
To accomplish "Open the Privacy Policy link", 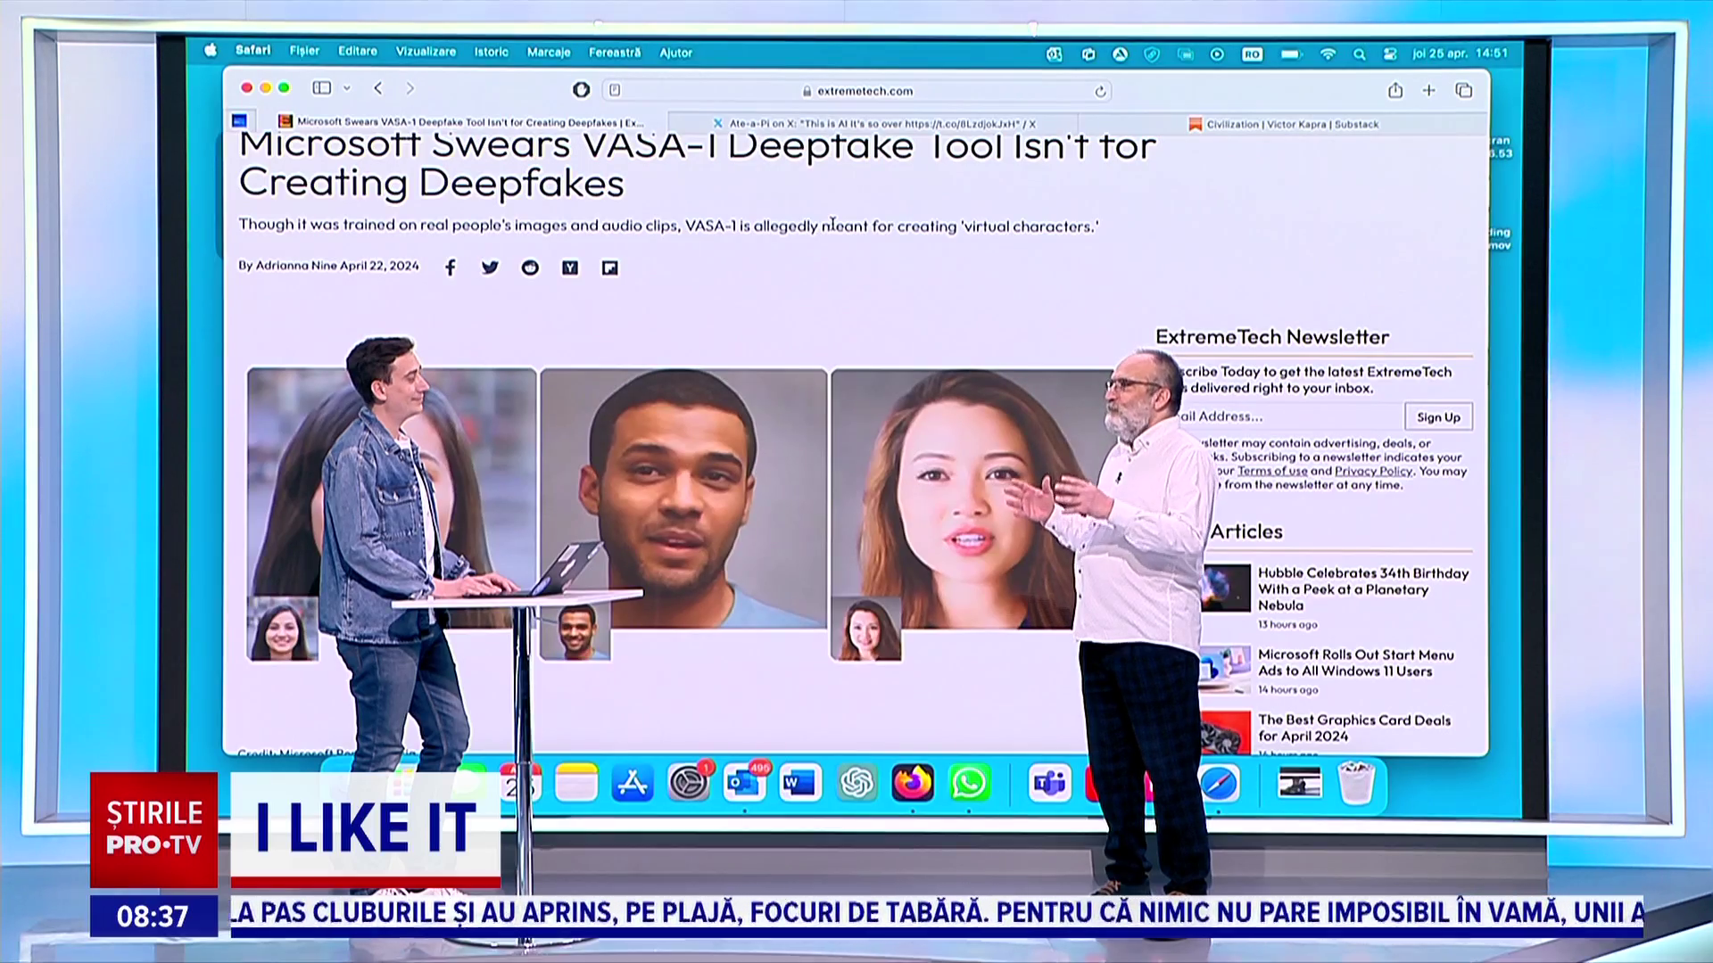I will (x=1373, y=471).
